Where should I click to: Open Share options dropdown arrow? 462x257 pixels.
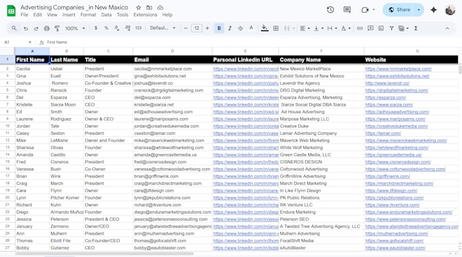[x=419, y=9]
